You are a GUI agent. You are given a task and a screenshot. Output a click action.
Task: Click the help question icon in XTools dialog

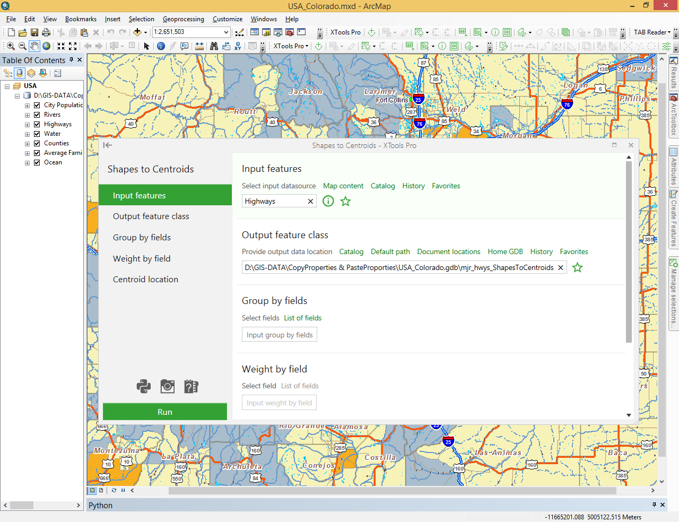click(x=191, y=386)
